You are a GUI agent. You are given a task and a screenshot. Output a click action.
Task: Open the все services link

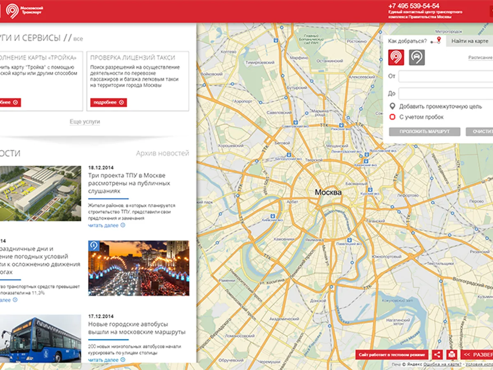coord(78,39)
